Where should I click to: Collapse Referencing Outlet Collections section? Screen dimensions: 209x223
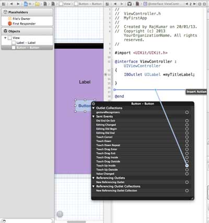tap(94, 186)
